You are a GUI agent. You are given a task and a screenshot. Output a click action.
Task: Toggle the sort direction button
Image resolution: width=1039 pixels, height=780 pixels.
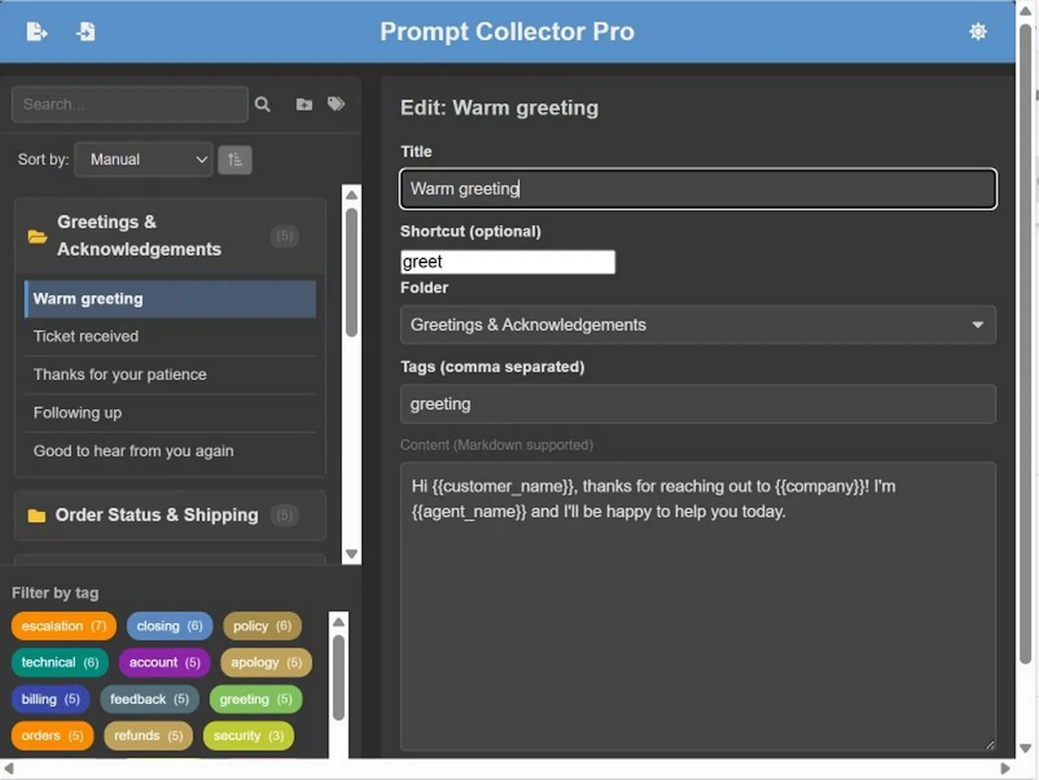click(234, 159)
